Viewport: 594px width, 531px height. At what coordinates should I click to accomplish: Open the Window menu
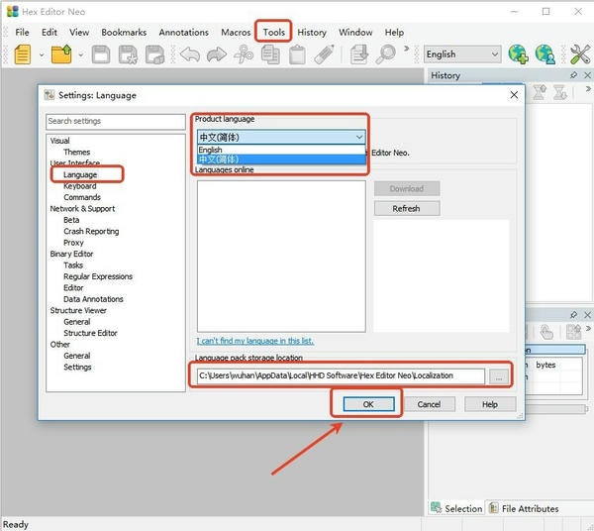click(x=355, y=33)
